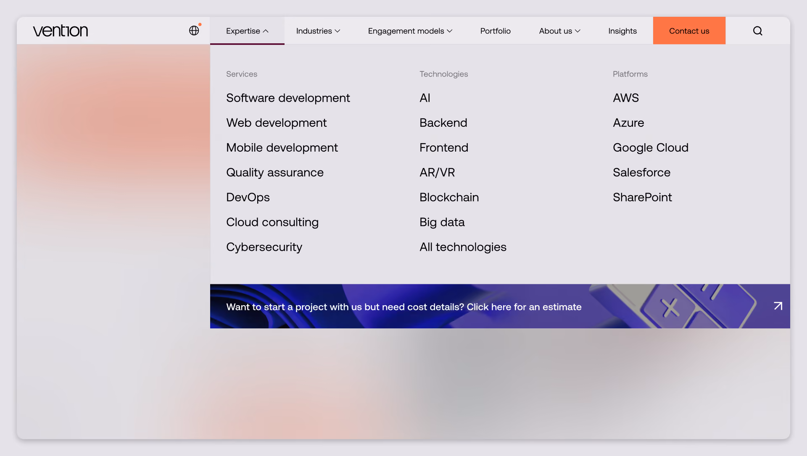This screenshot has height=456, width=807.
Task: Click the Technologies column heading
Action: 443,74
